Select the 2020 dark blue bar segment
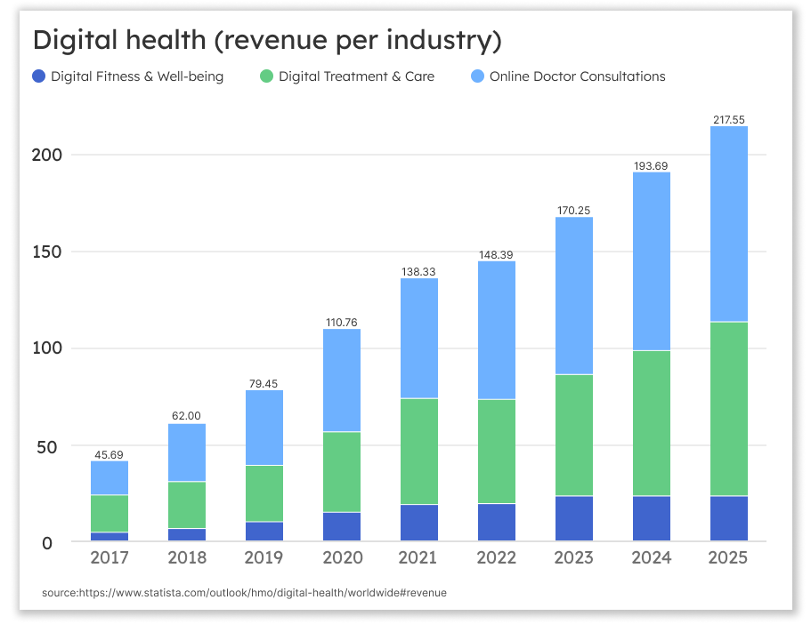Screen dimensions: 811x624 point(342,527)
